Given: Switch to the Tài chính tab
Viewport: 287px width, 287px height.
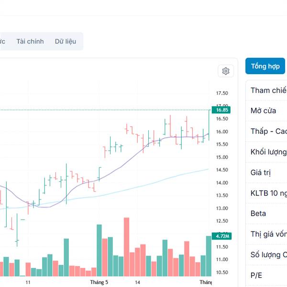Looking at the screenshot, I should tap(30, 42).
